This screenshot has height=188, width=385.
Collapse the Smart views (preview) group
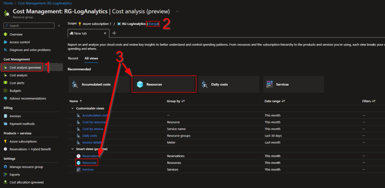pyautogui.click(x=73, y=149)
